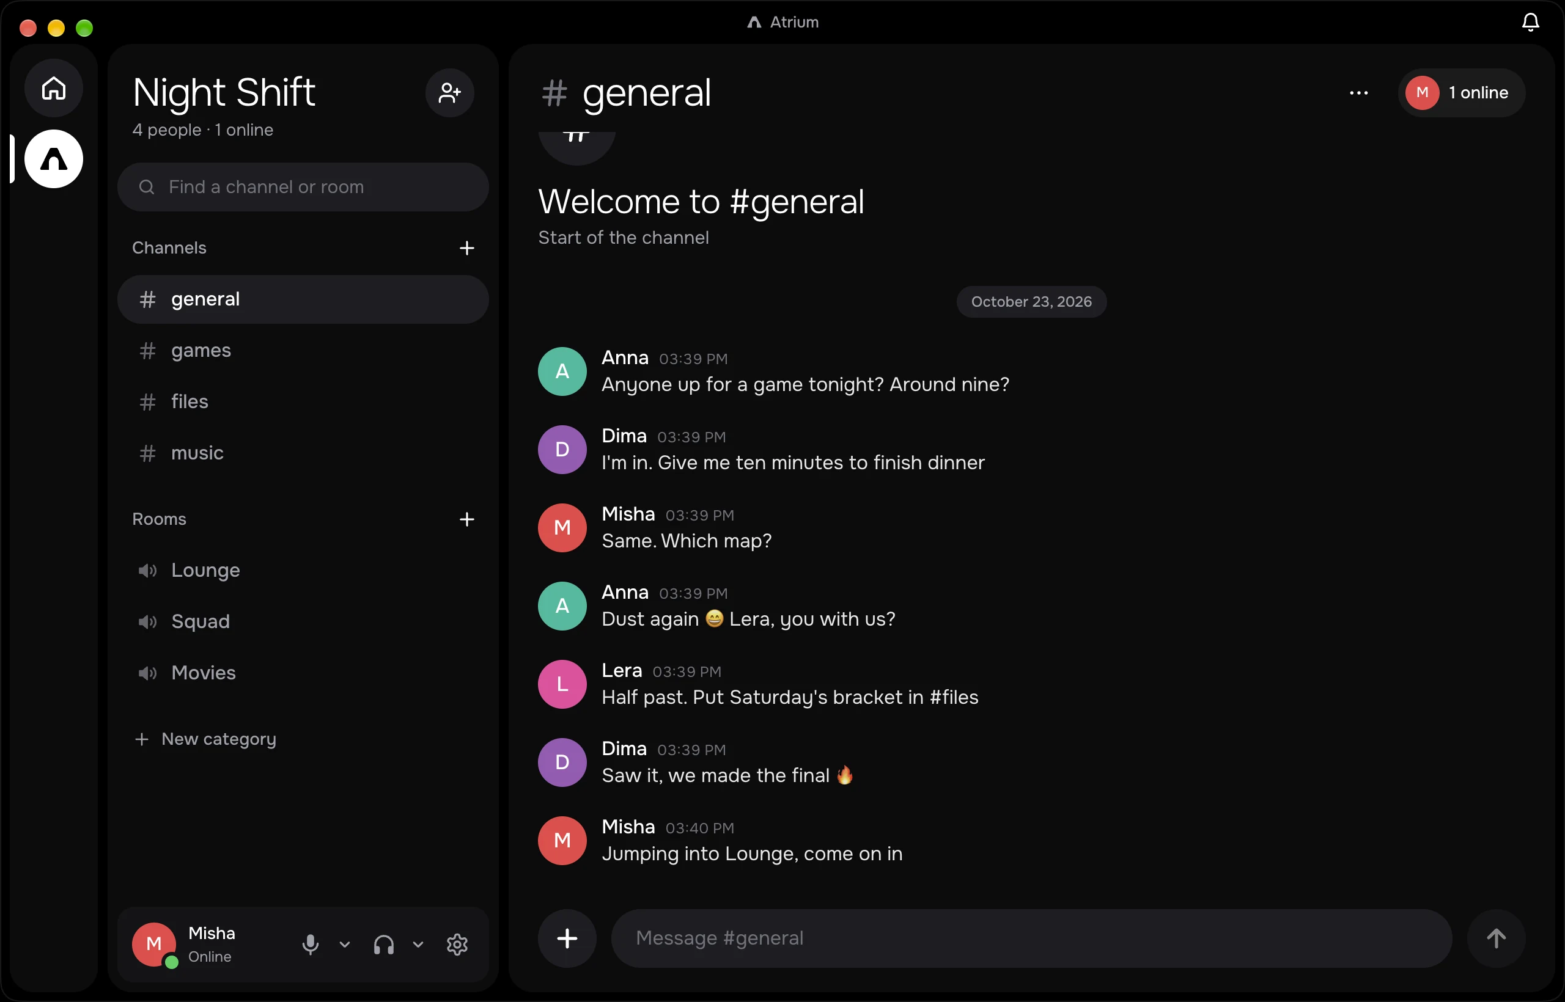Click the 'Welcome to #general' heading
Screen dimensions: 1565x1002
pyautogui.click(x=701, y=202)
